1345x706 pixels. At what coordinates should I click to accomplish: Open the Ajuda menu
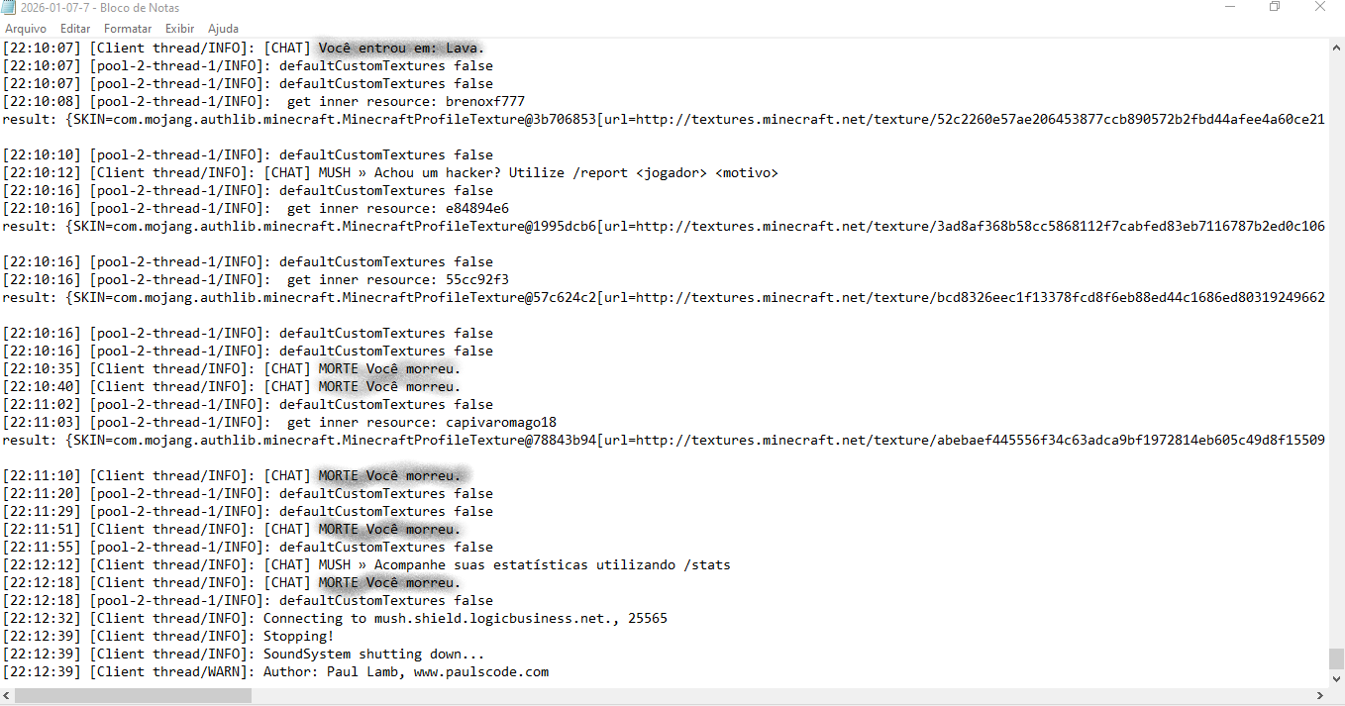click(223, 29)
